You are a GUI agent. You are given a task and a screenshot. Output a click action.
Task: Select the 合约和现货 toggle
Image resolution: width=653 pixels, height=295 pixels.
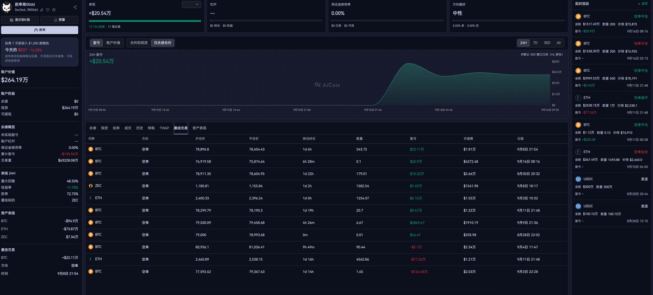(x=139, y=42)
